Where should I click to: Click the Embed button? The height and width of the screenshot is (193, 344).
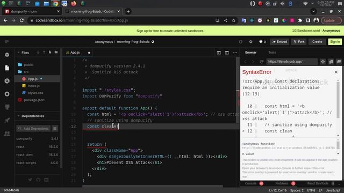279,42
